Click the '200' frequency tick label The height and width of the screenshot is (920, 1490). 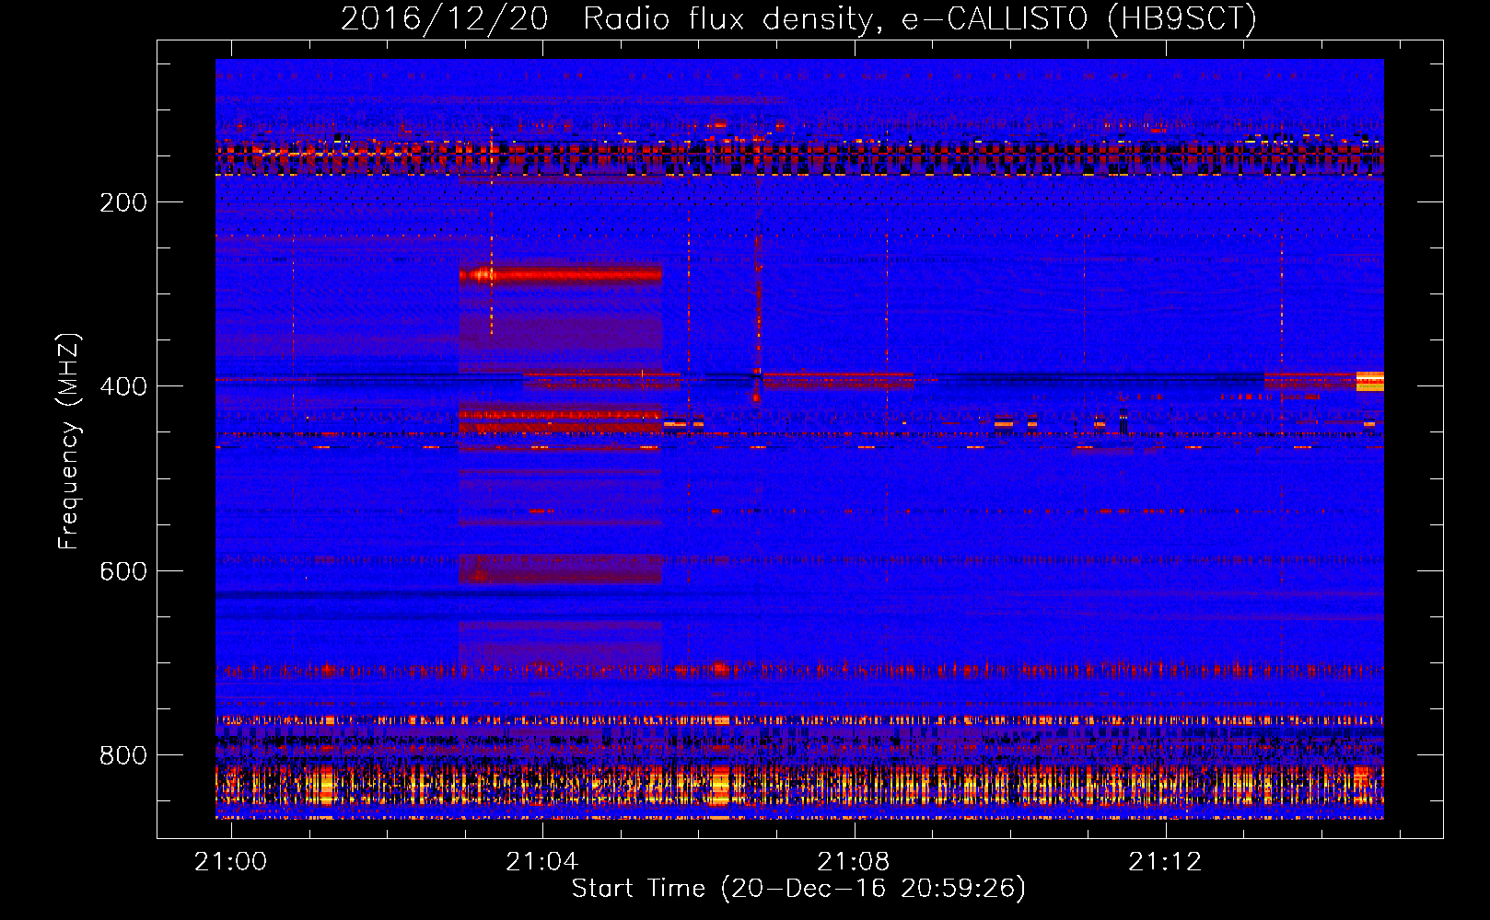tap(123, 202)
